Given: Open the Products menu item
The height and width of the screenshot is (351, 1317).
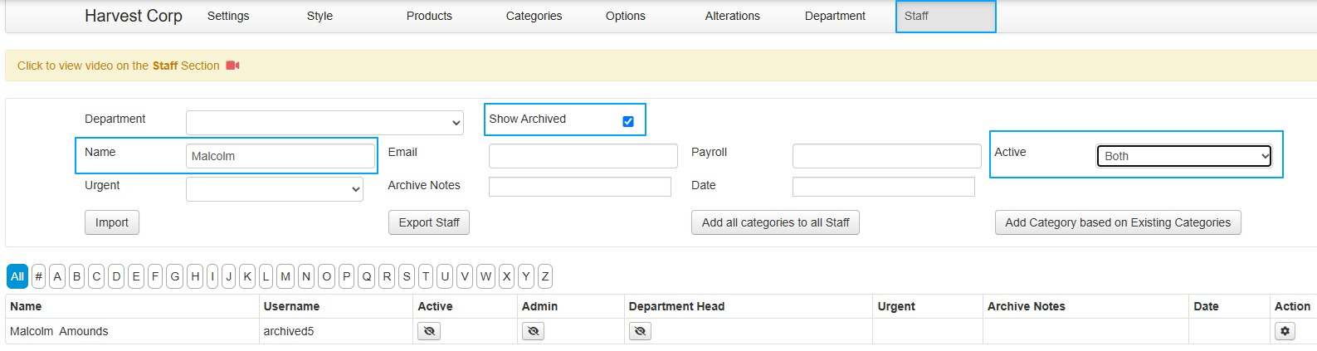Looking at the screenshot, I should (x=429, y=16).
